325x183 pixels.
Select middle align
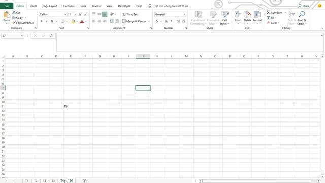(x=100, y=14)
